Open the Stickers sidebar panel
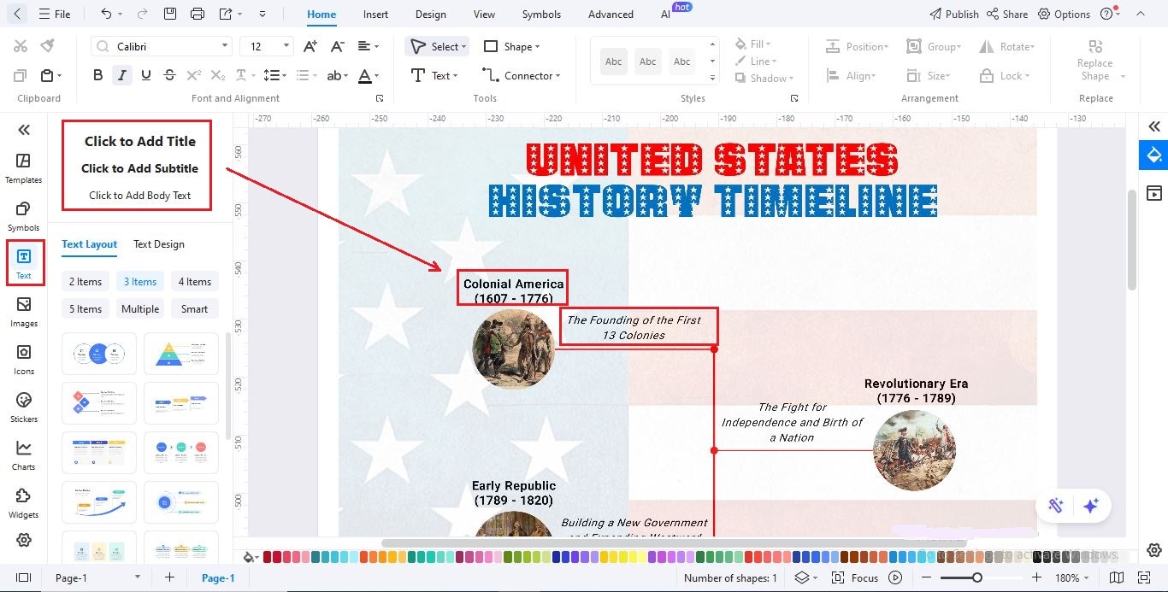The height and width of the screenshot is (592, 1168). (x=23, y=407)
